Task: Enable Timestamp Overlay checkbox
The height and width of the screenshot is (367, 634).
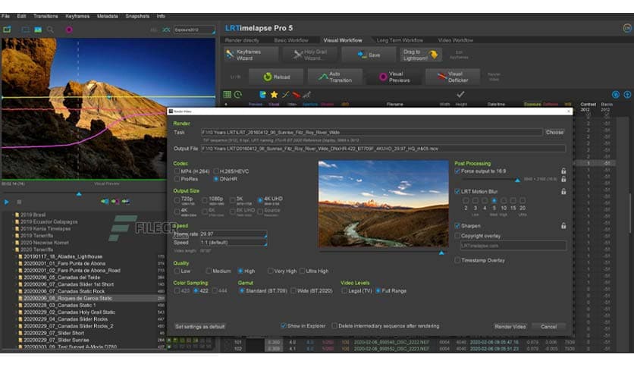Action: (x=457, y=260)
